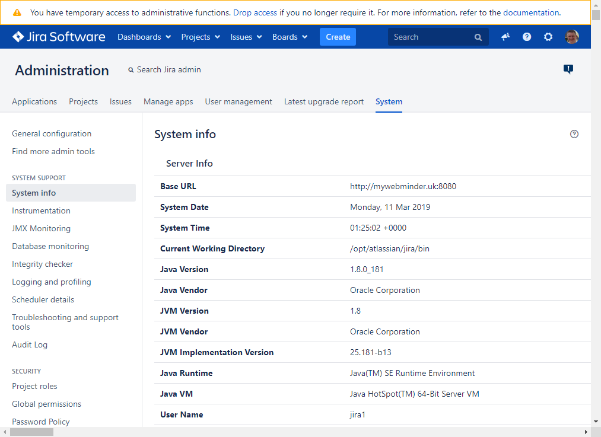Open the feedback megaphone icon

pyautogui.click(x=505, y=37)
